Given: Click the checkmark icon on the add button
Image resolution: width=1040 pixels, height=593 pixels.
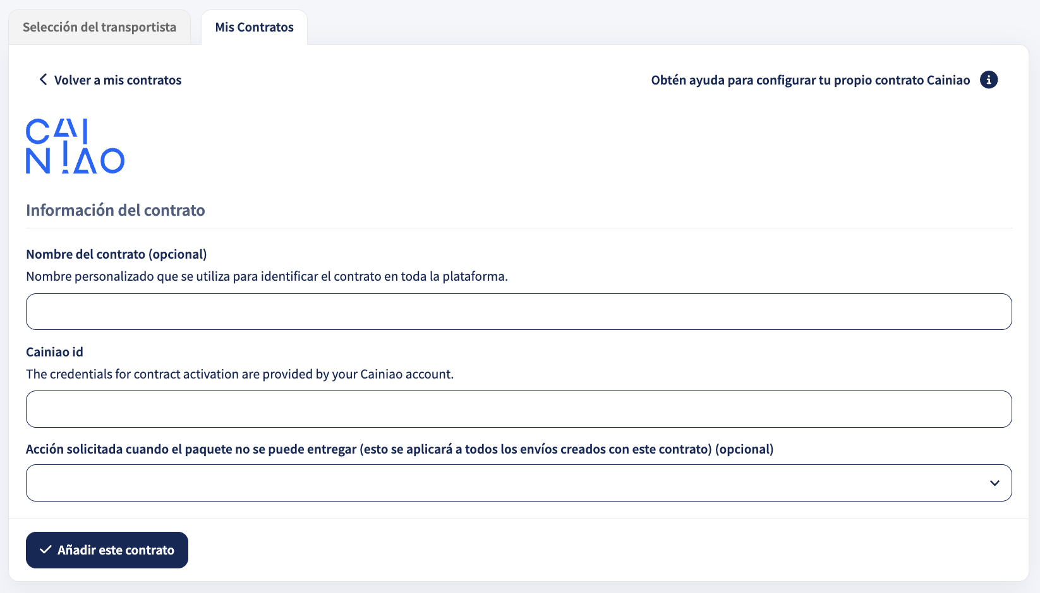Looking at the screenshot, I should pyautogui.click(x=45, y=550).
